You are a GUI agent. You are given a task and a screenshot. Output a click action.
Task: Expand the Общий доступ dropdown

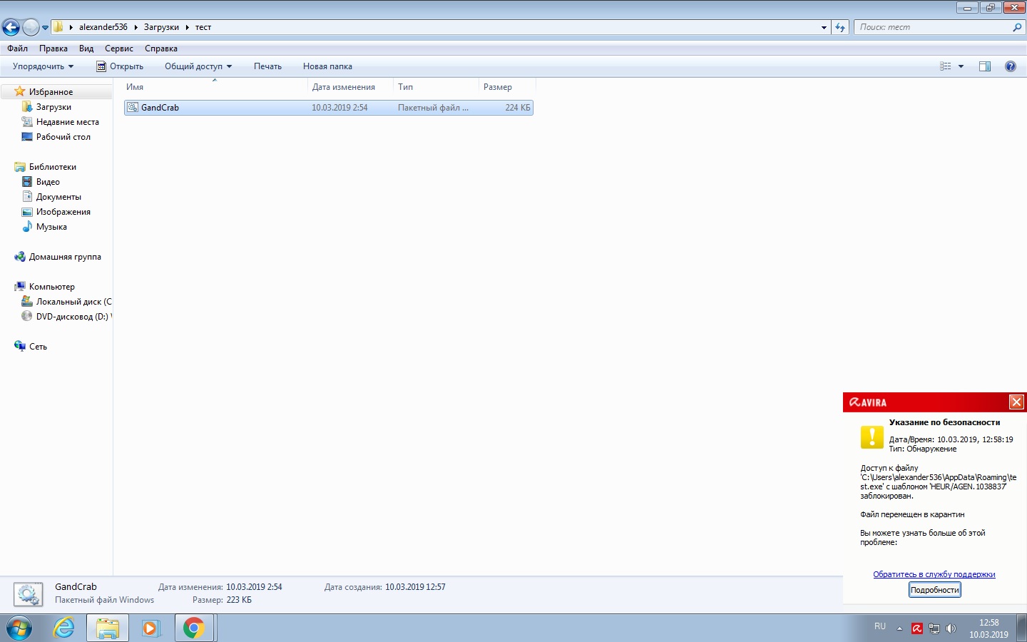[x=198, y=66]
